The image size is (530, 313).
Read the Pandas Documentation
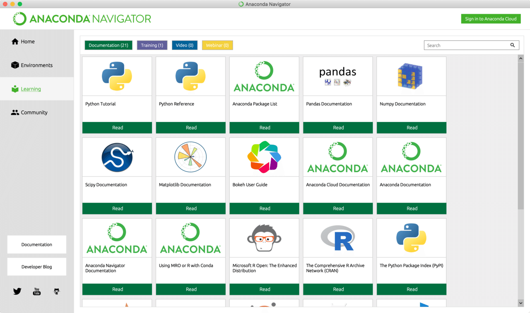338,128
